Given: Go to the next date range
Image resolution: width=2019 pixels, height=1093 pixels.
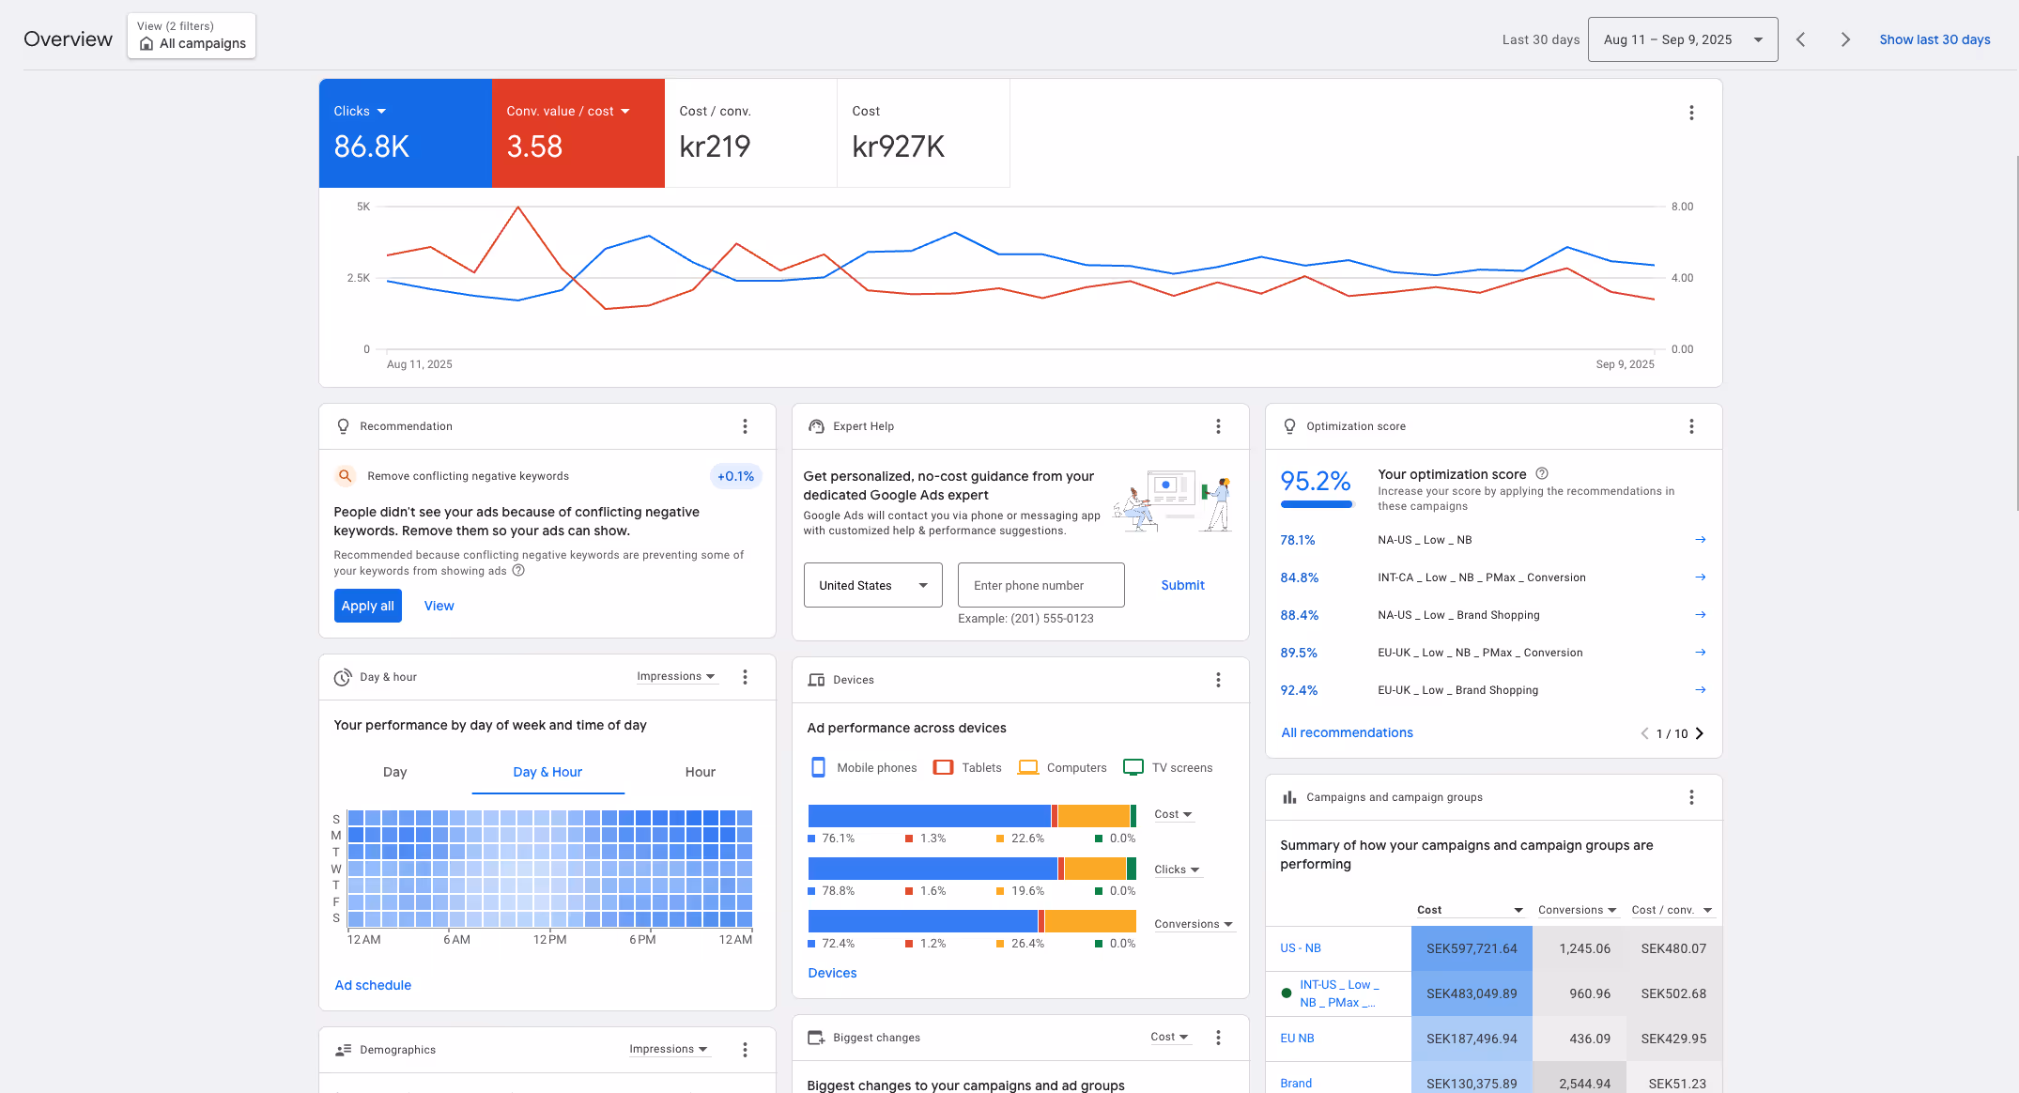Looking at the screenshot, I should pos(1845,39).
